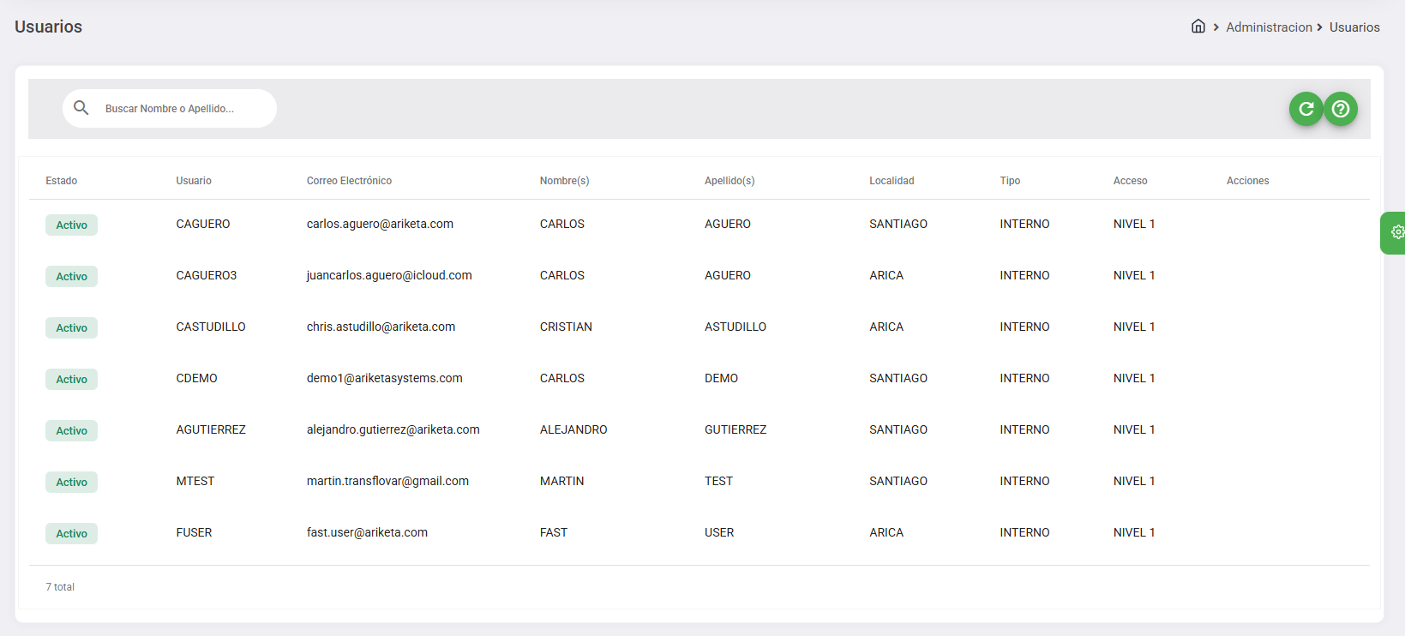Image resolution: width=1405 pixels, height=636 pixels.
Task: Open help via the question mark icon
Action: (x=1341, y=109)
